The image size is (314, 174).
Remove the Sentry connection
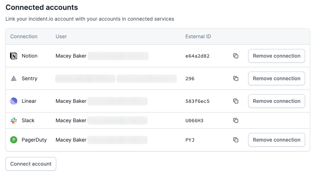click(x=276, y=79)
